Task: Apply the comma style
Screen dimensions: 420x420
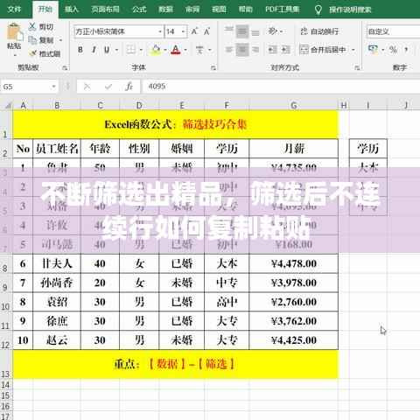Action: [406, 50]
